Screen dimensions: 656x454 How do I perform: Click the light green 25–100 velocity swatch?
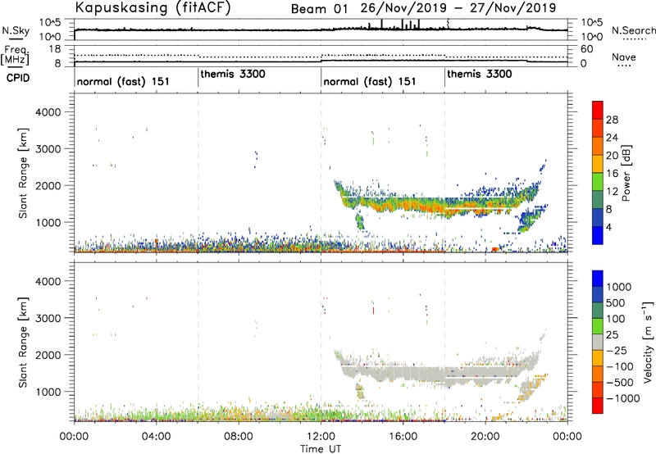point(598,326)
